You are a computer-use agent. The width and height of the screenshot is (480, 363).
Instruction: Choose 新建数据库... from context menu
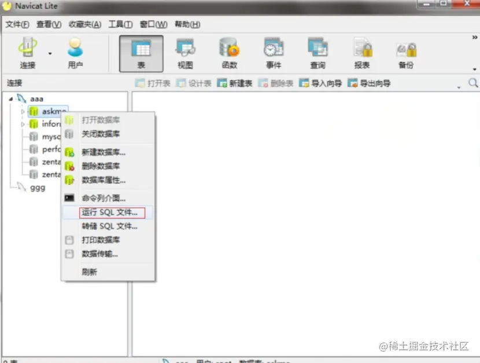108,152
